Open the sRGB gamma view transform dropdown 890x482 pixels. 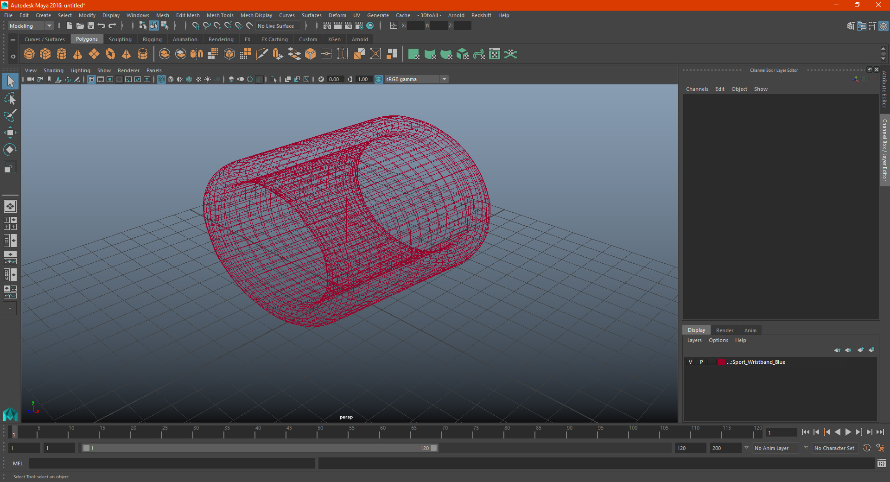tap(416, 79)
